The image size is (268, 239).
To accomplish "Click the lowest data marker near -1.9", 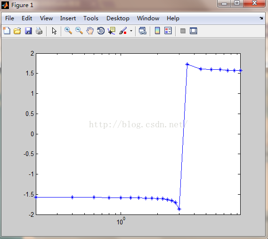I will pos(179,209).
